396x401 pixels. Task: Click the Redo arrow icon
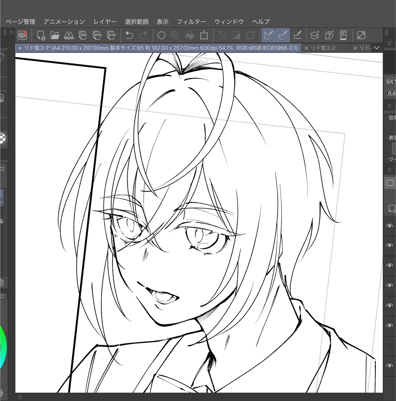pos(144,35)
